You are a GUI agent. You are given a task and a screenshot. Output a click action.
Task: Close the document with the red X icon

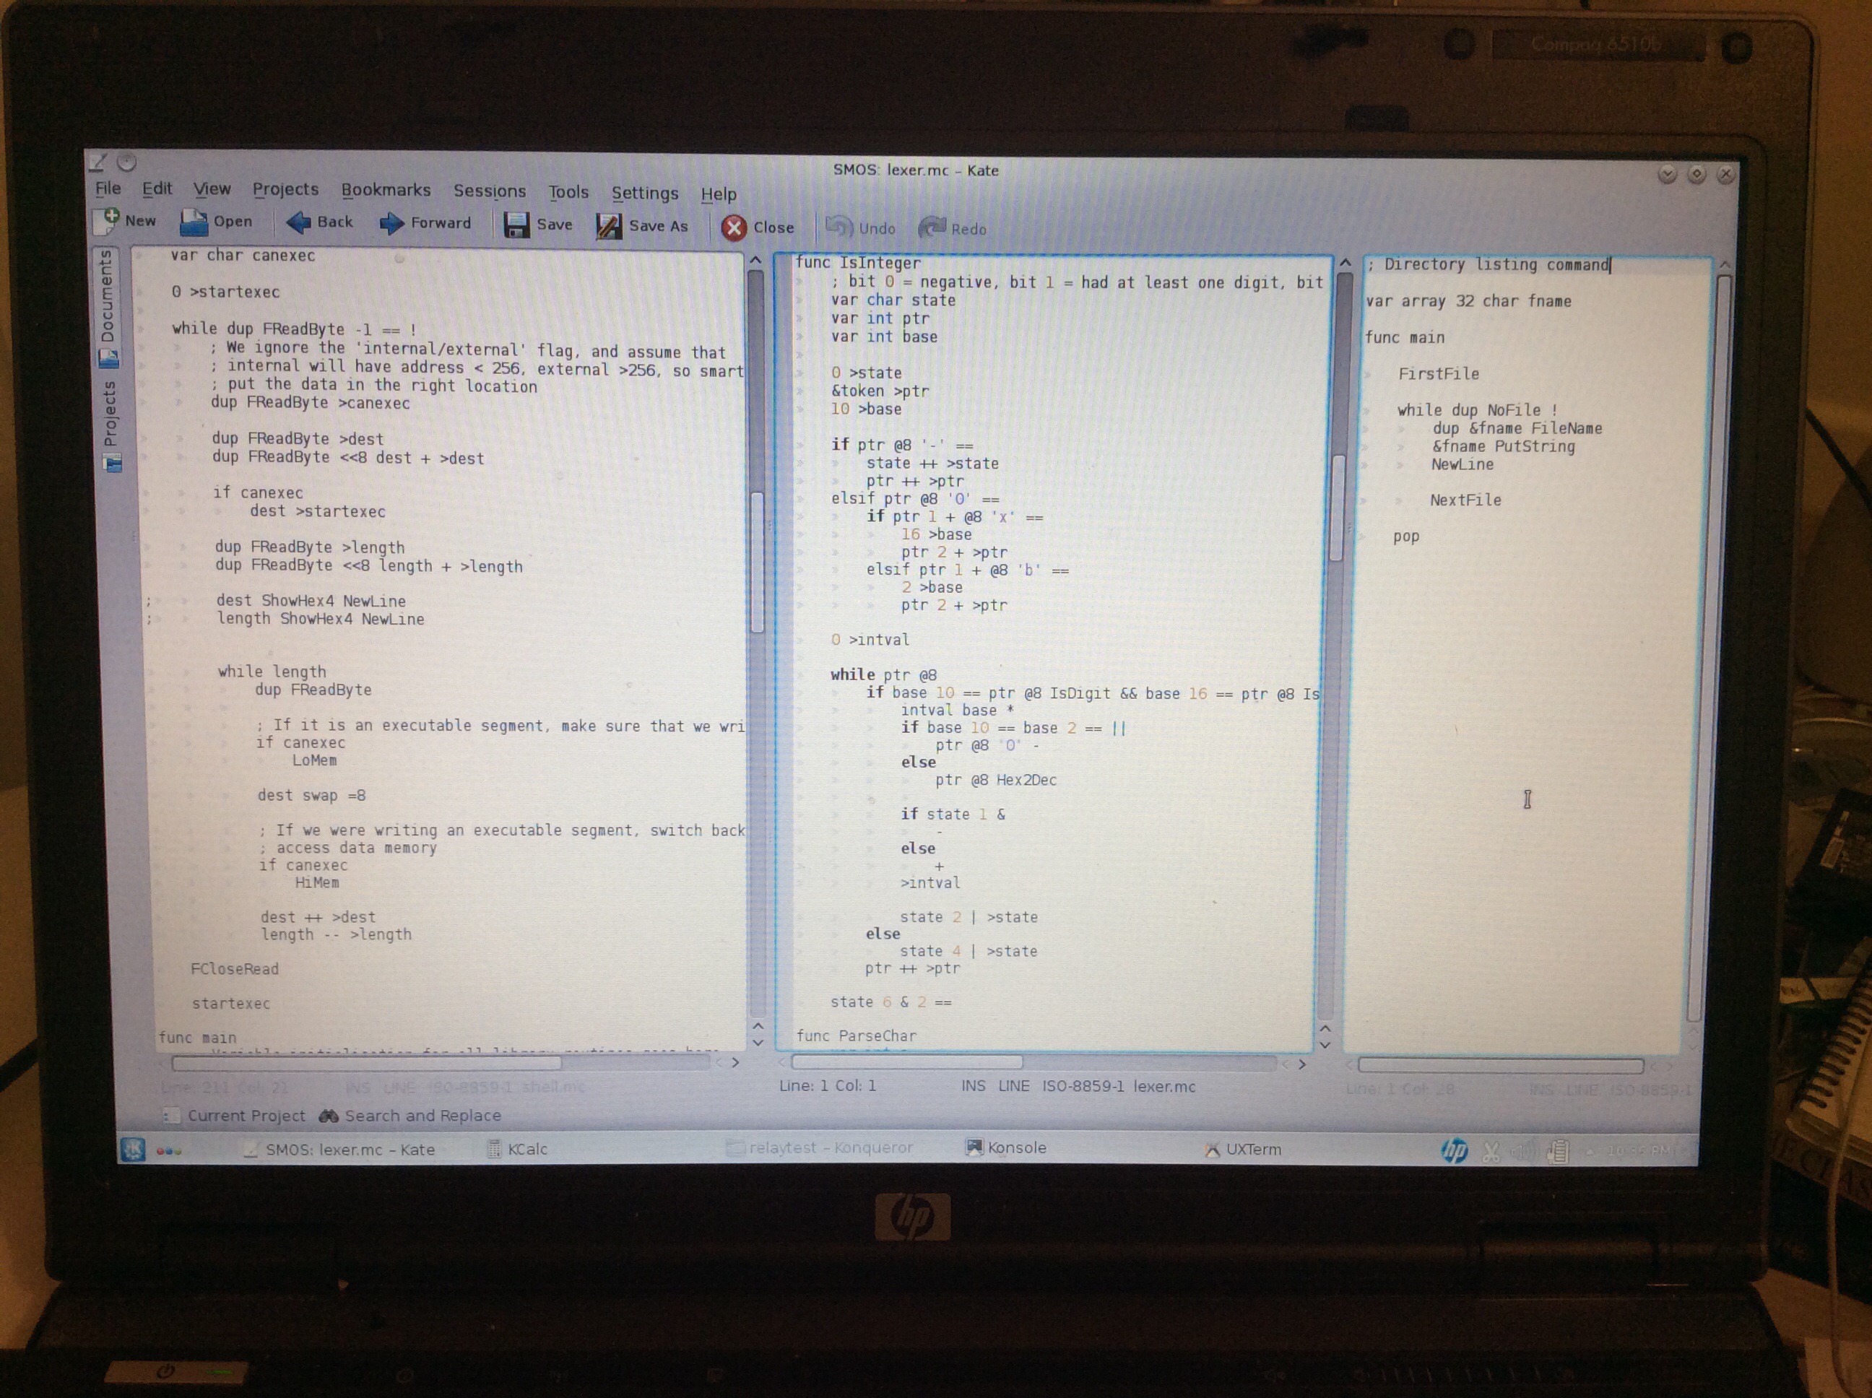coord(734,227)
